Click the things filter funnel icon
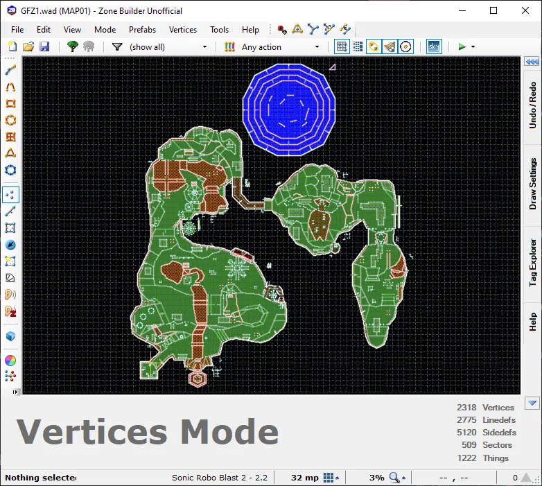Screen dimensions: 542x486 pyautogui.click(x=118, y=46)
